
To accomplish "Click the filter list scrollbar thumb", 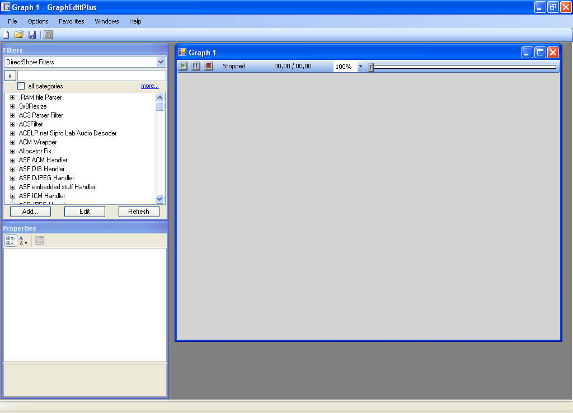I will [x=159, y=106].
